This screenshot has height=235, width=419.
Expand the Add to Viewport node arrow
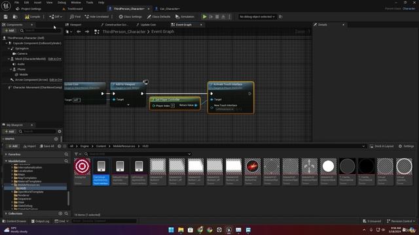(x=128, y=105)
